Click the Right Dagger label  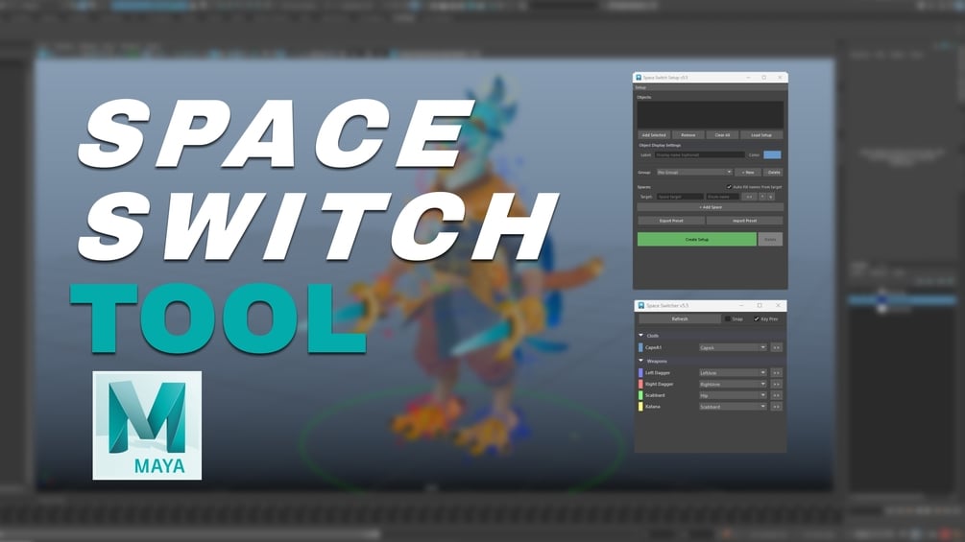659,384
